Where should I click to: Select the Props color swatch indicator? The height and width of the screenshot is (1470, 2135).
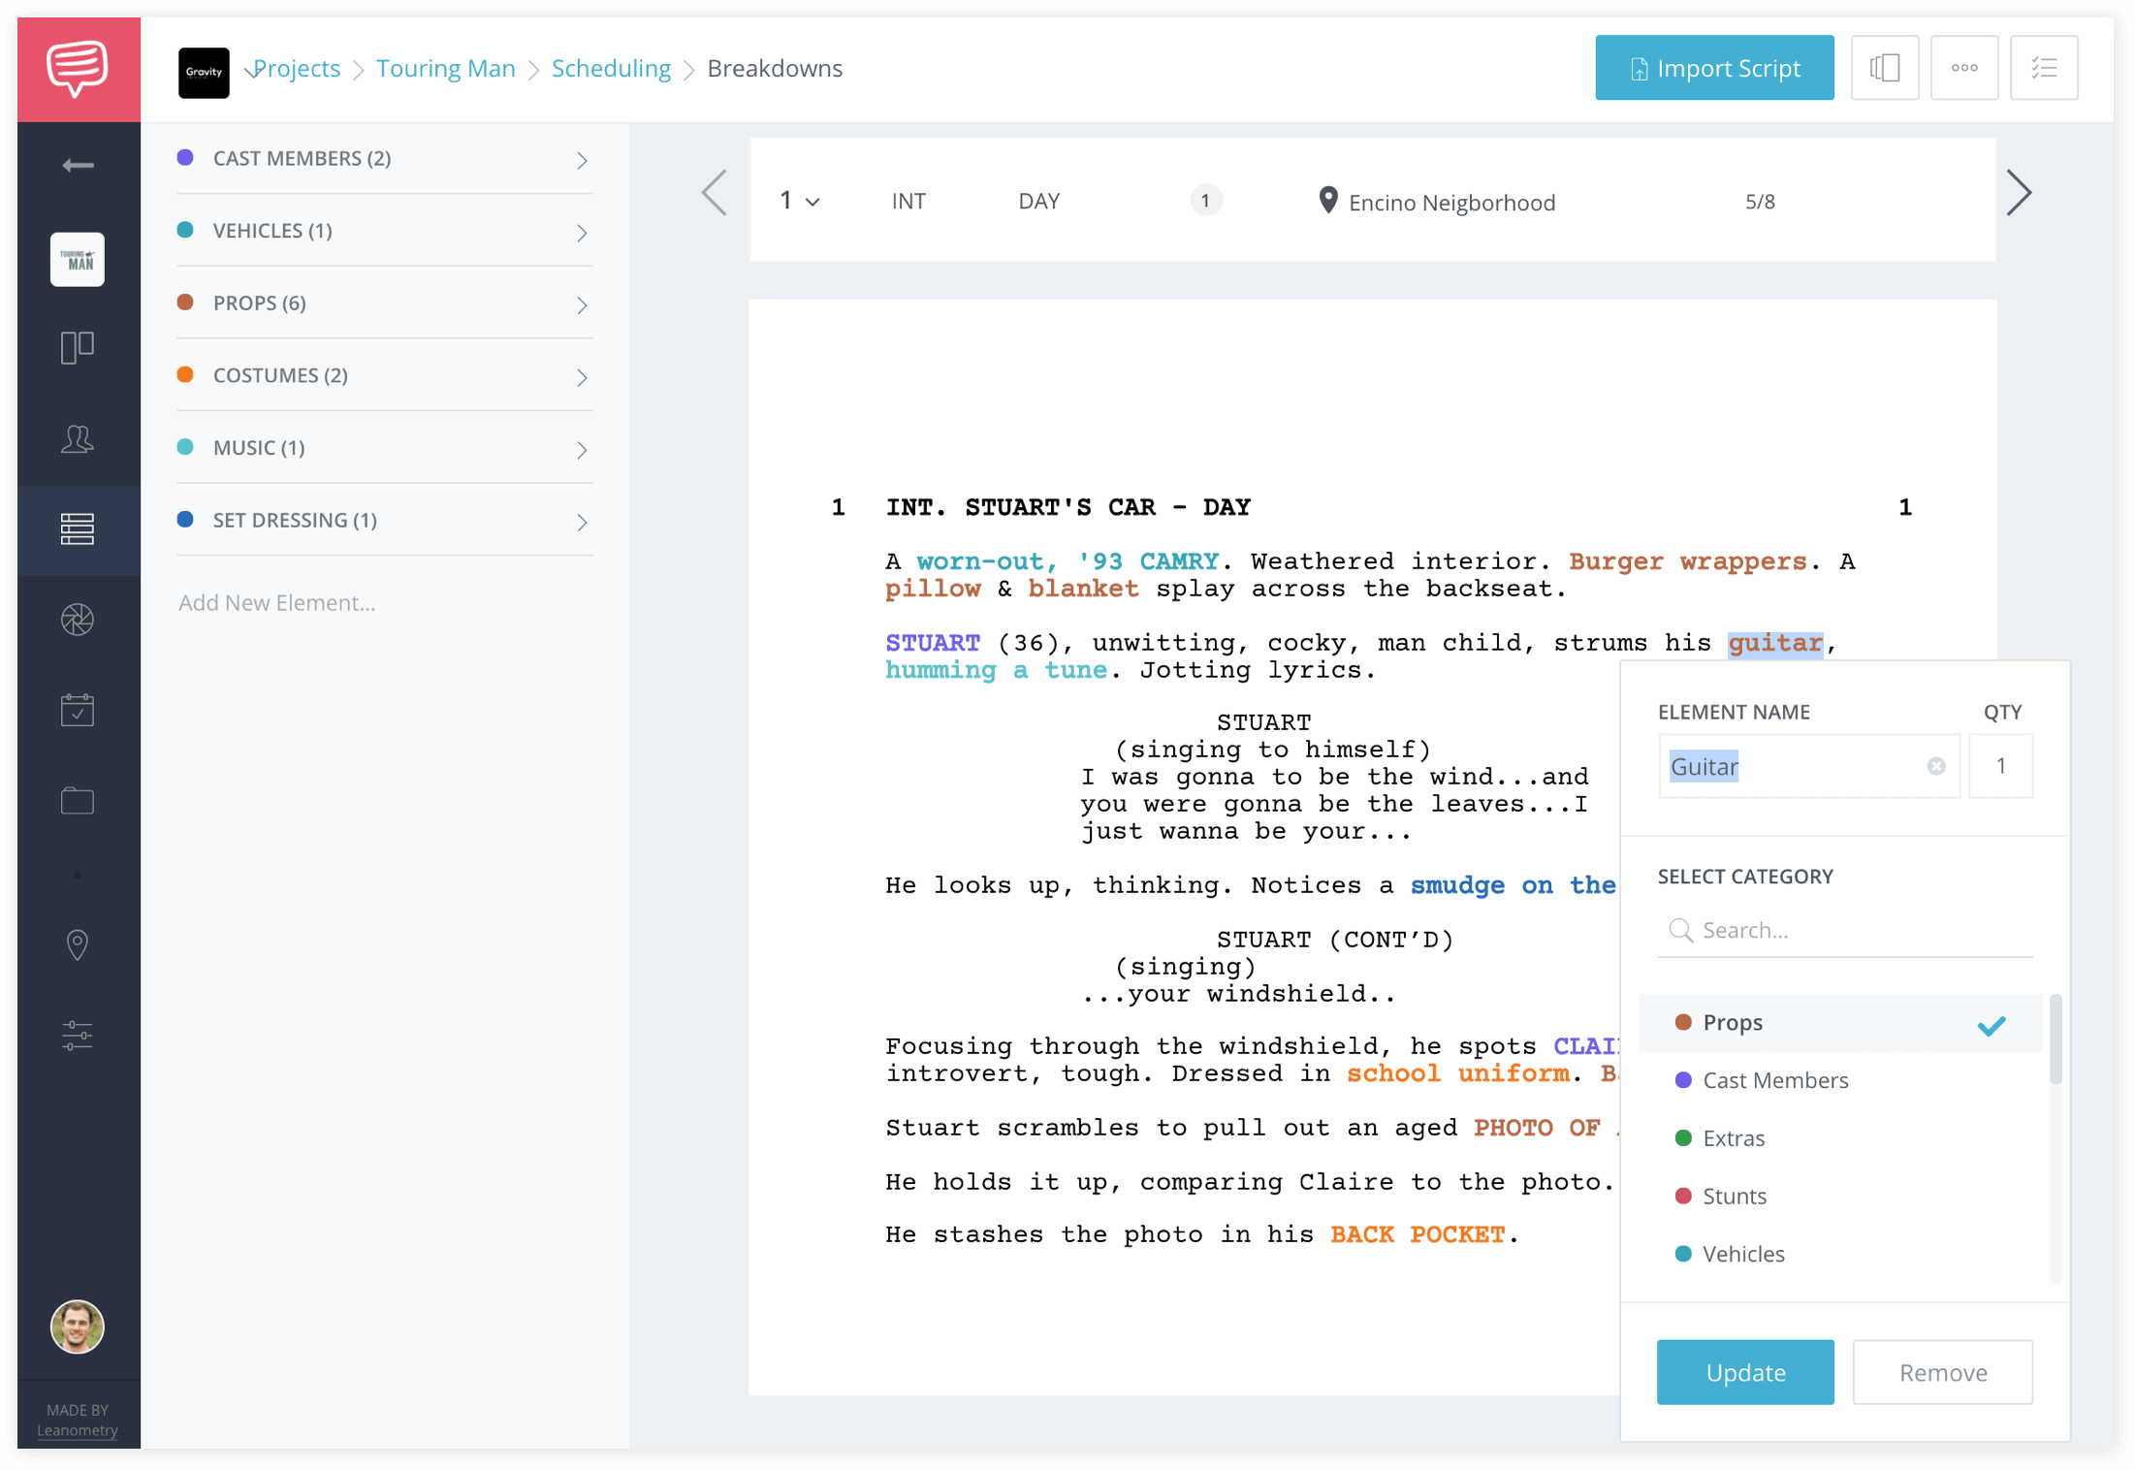(x=1684, y=1020)
